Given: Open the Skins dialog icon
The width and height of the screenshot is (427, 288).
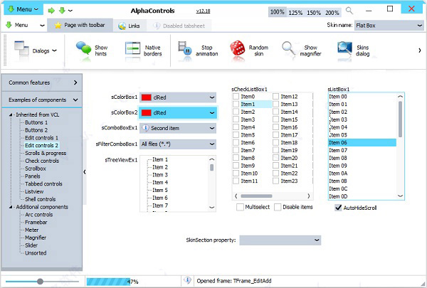Looking at the screenshot, I should 344,48.
